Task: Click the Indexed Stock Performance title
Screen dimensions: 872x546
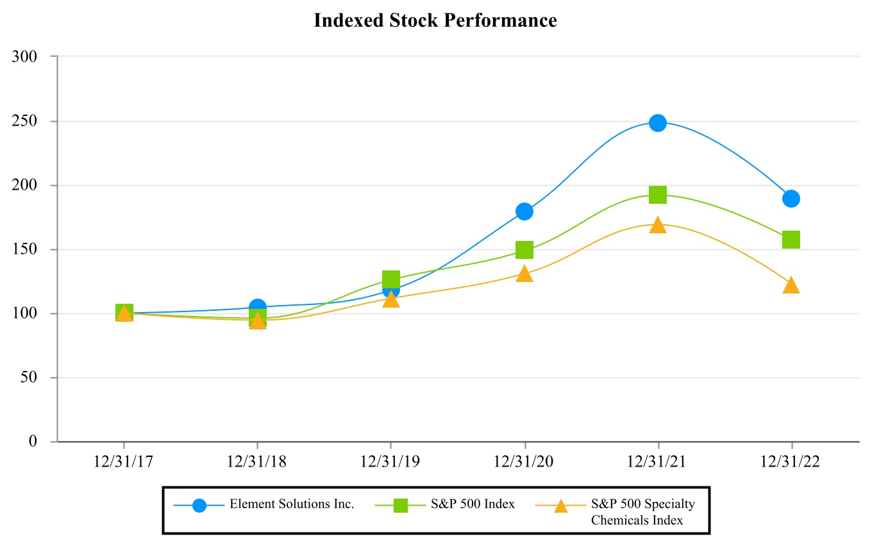Action: [x=435, y=21]
